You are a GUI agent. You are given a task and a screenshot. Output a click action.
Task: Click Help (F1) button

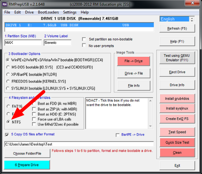tap(177, 42)
